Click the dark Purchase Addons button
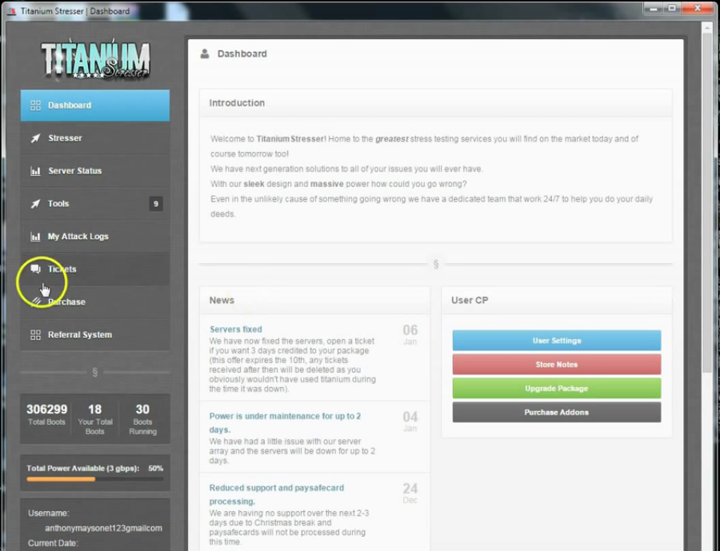This screenshot has width=720, height=551. 556,413
